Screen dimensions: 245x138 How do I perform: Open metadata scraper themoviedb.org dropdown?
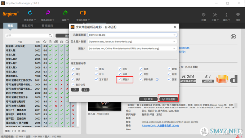pos(132,35)
